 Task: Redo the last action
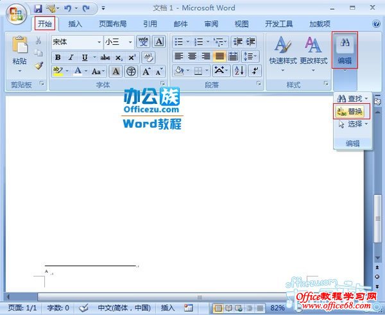tap(86, 9)
